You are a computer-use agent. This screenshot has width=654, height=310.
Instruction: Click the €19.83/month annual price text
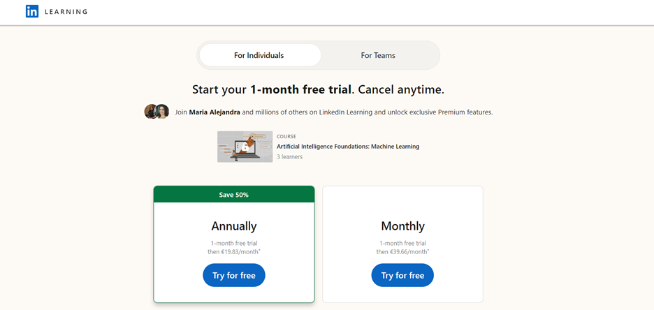(x=234, y=251)
